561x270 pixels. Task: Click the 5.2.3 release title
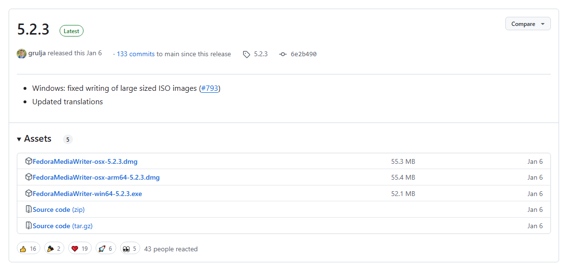[x=33, y=29]
